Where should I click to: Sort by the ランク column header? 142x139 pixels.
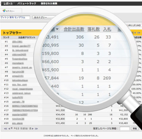(6, 38)
